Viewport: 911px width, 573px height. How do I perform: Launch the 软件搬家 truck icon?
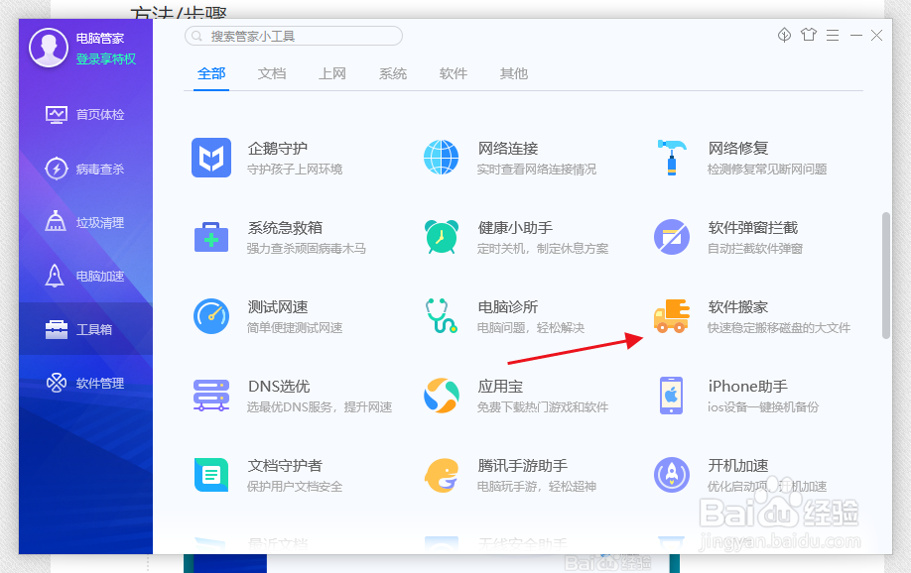coord(672,316)
